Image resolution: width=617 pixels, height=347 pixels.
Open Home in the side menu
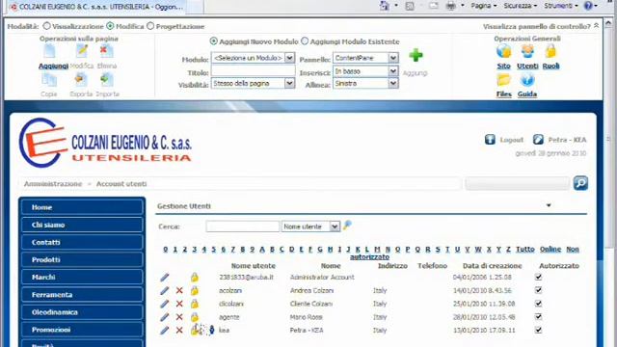(x=82, y=207)
